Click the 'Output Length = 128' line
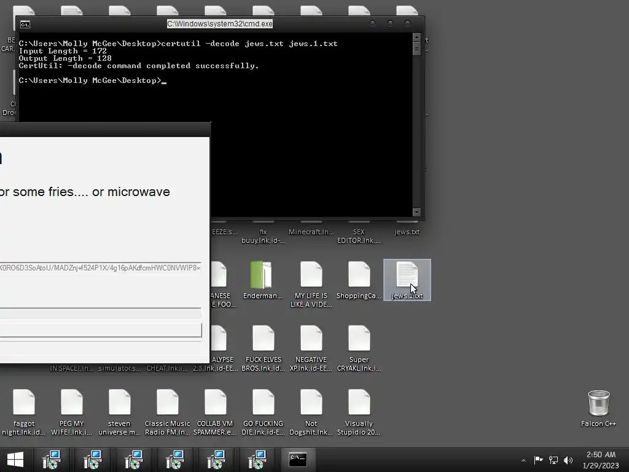 (x=65, y=58)
